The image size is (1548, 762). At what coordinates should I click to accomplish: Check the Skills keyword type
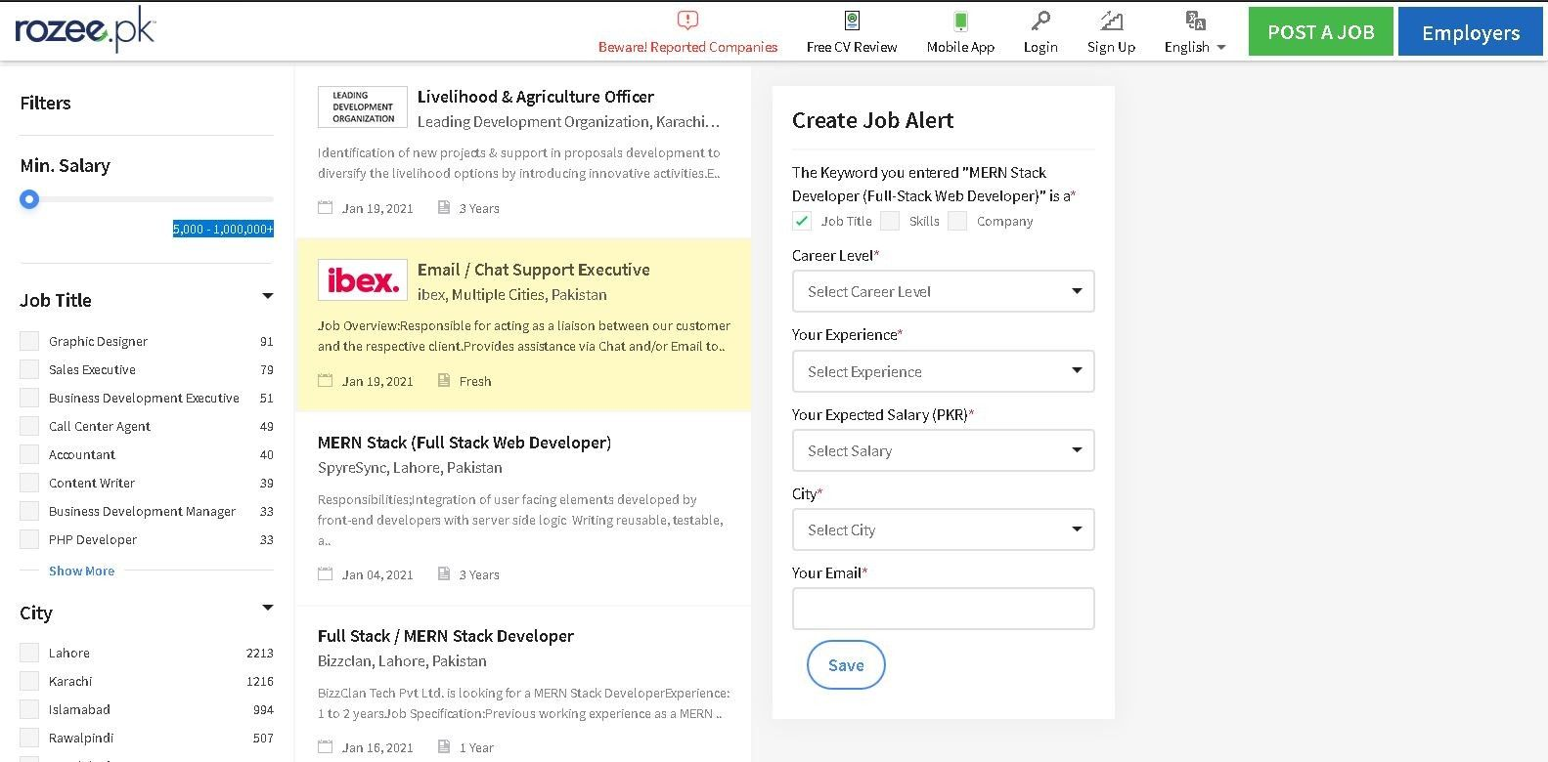(x=890, y=221)
